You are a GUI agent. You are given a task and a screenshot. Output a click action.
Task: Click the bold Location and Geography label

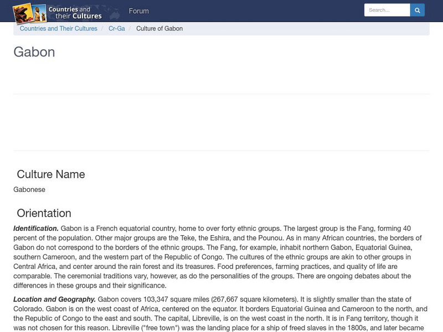[x=54, y=299]
